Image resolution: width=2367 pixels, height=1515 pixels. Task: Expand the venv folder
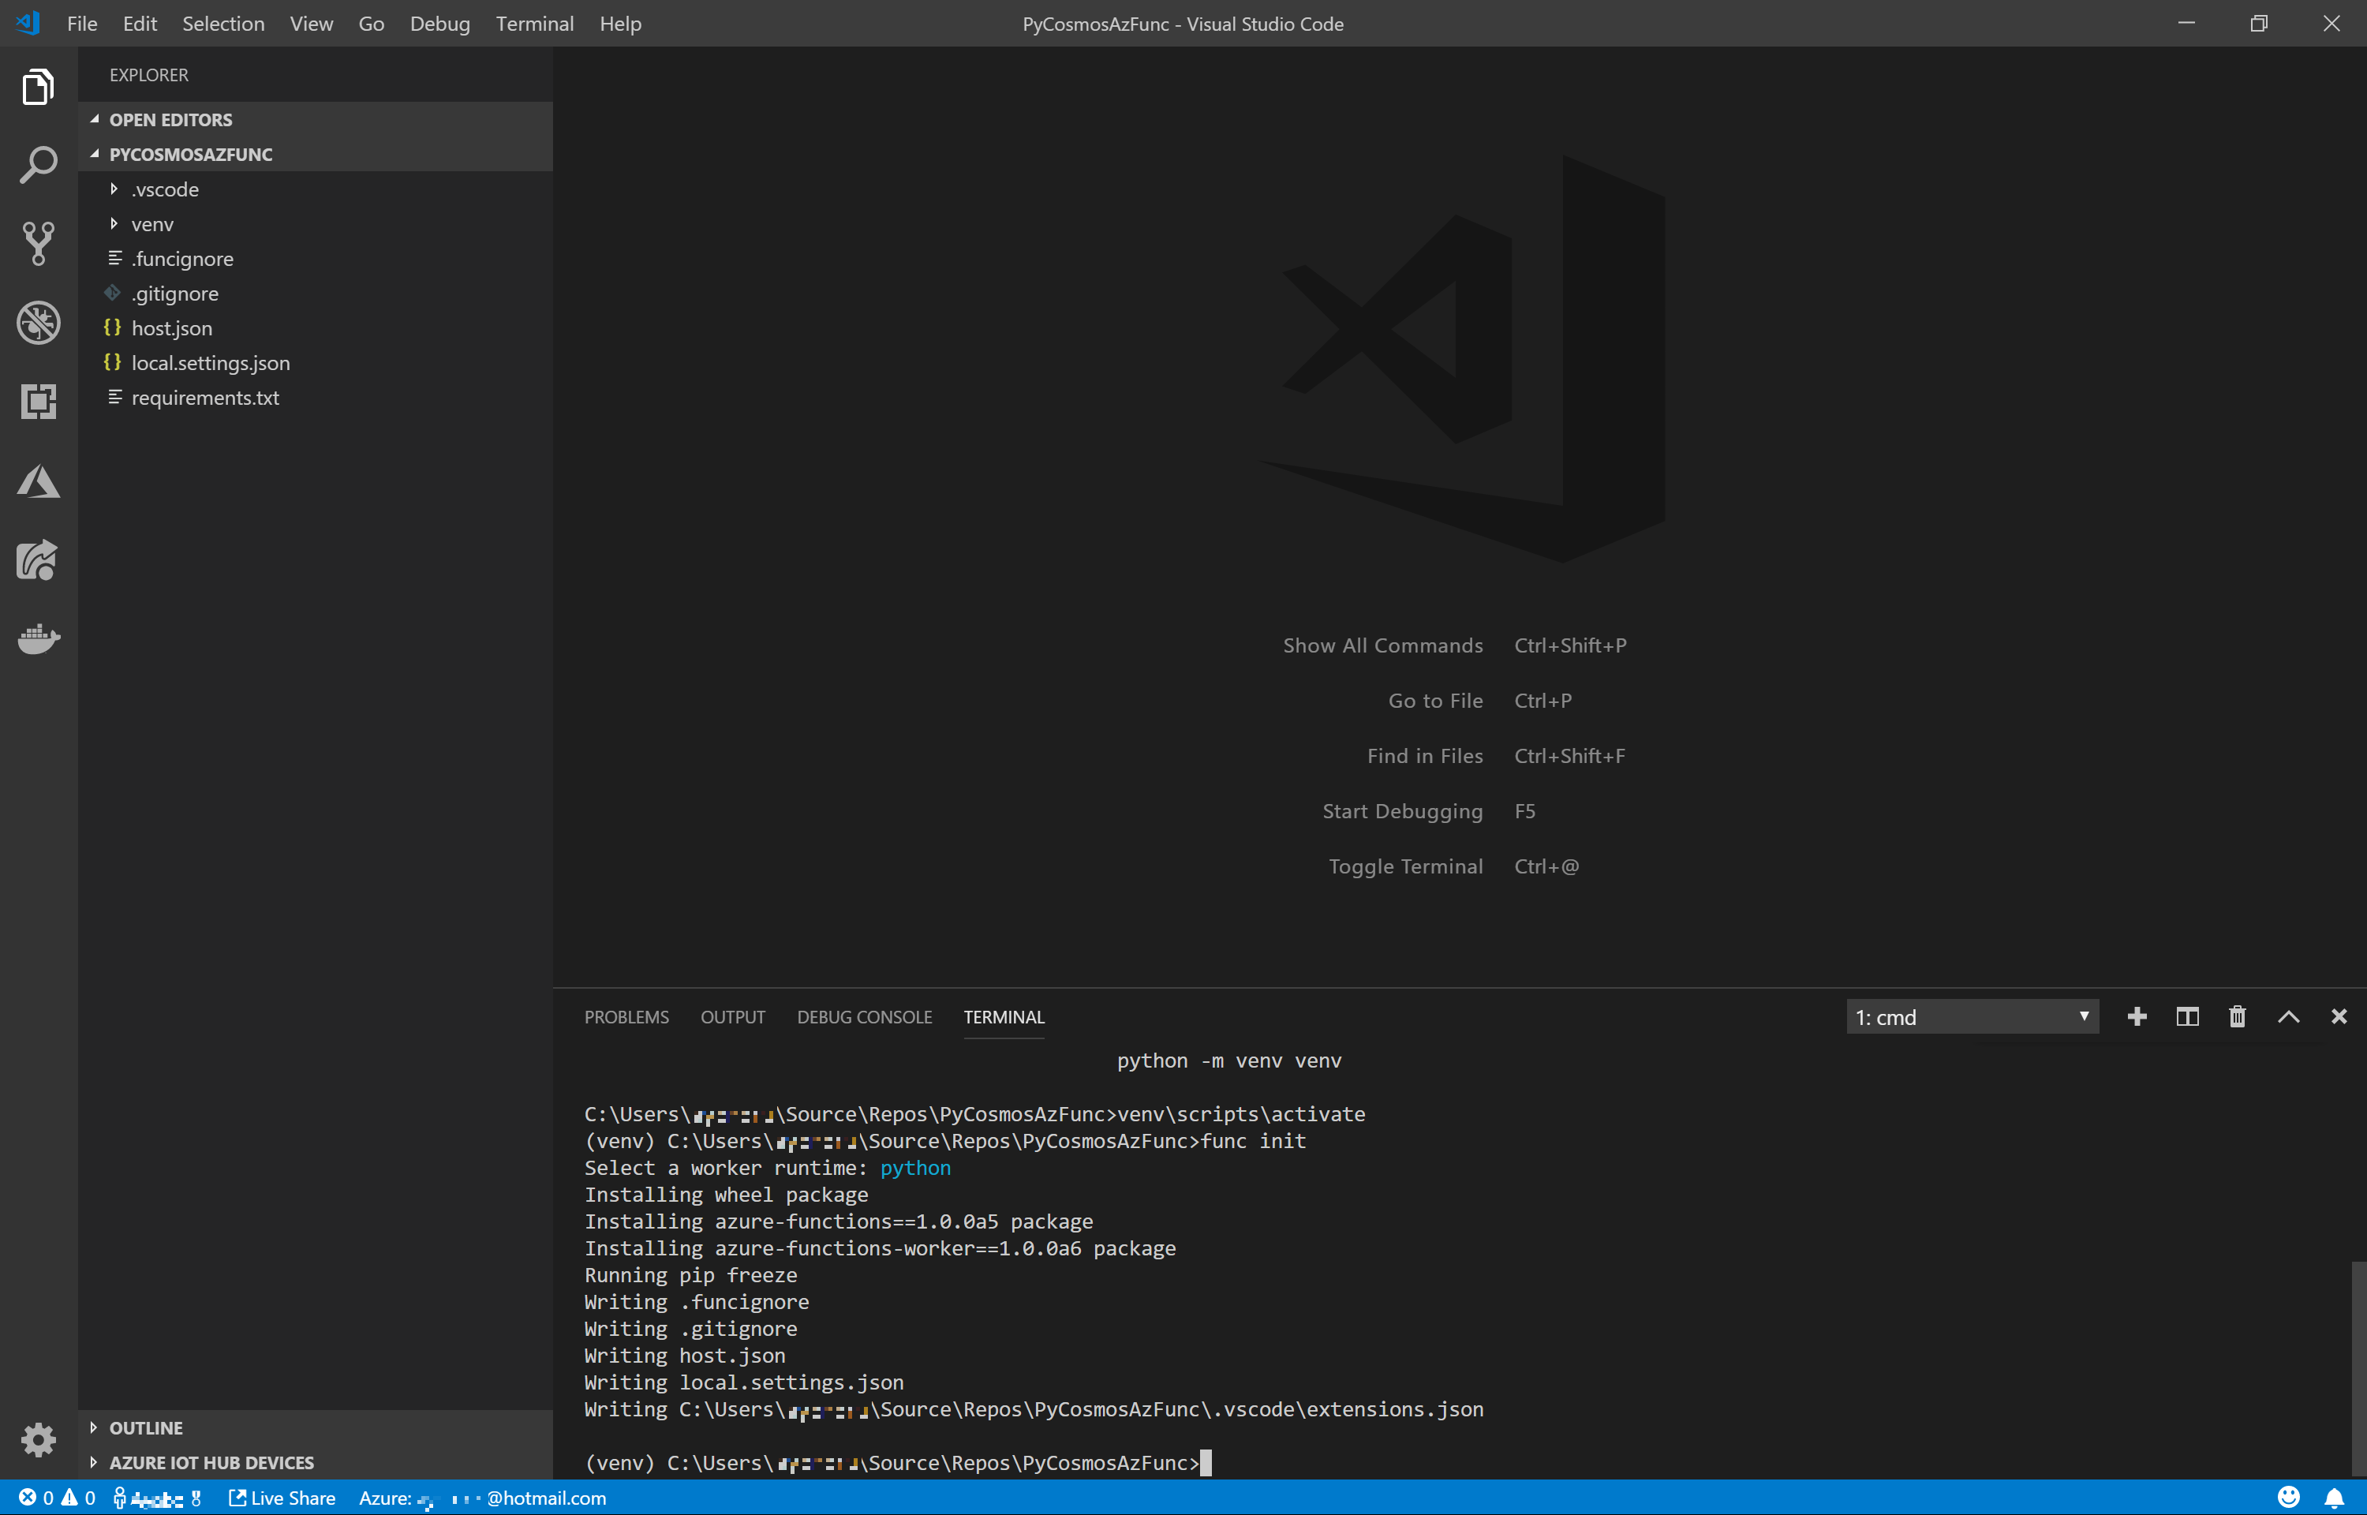151,223
